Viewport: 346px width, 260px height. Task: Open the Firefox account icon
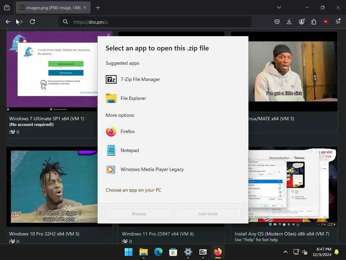pos(301,22)
